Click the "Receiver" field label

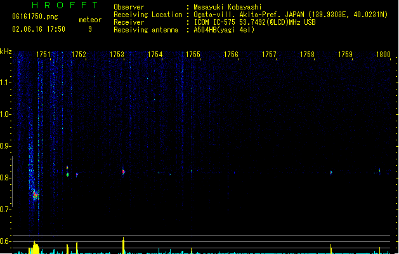[129, 22]
